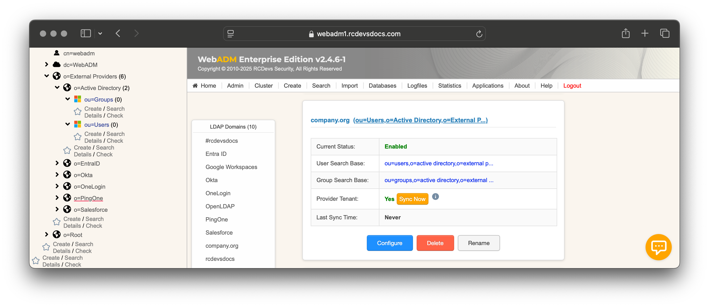Click the o=EntraID globe icon
709x307 pixels.
point(67,163)
